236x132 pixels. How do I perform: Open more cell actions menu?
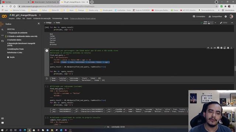click(231, 48)
